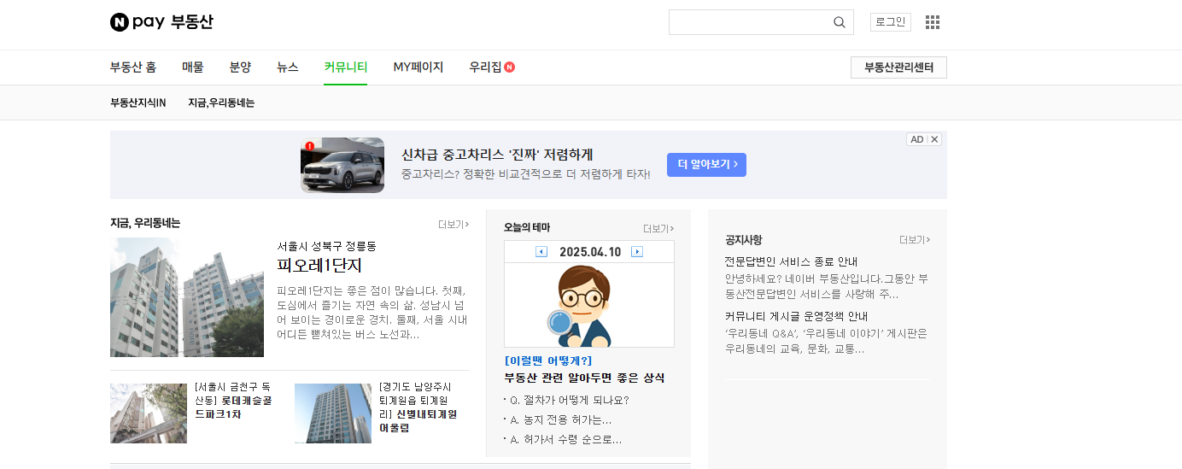Open 부동산 관련 알아두면 좋은 상식
The height and width of the screenshot is (469, 1182).
[584, 378]
